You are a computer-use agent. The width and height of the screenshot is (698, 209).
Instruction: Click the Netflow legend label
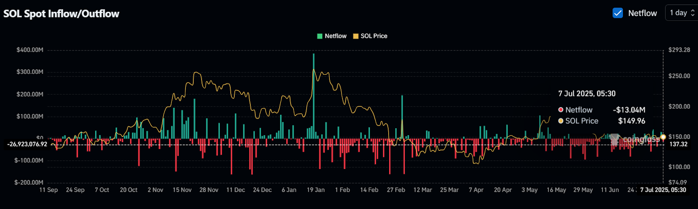pos(335,36)
